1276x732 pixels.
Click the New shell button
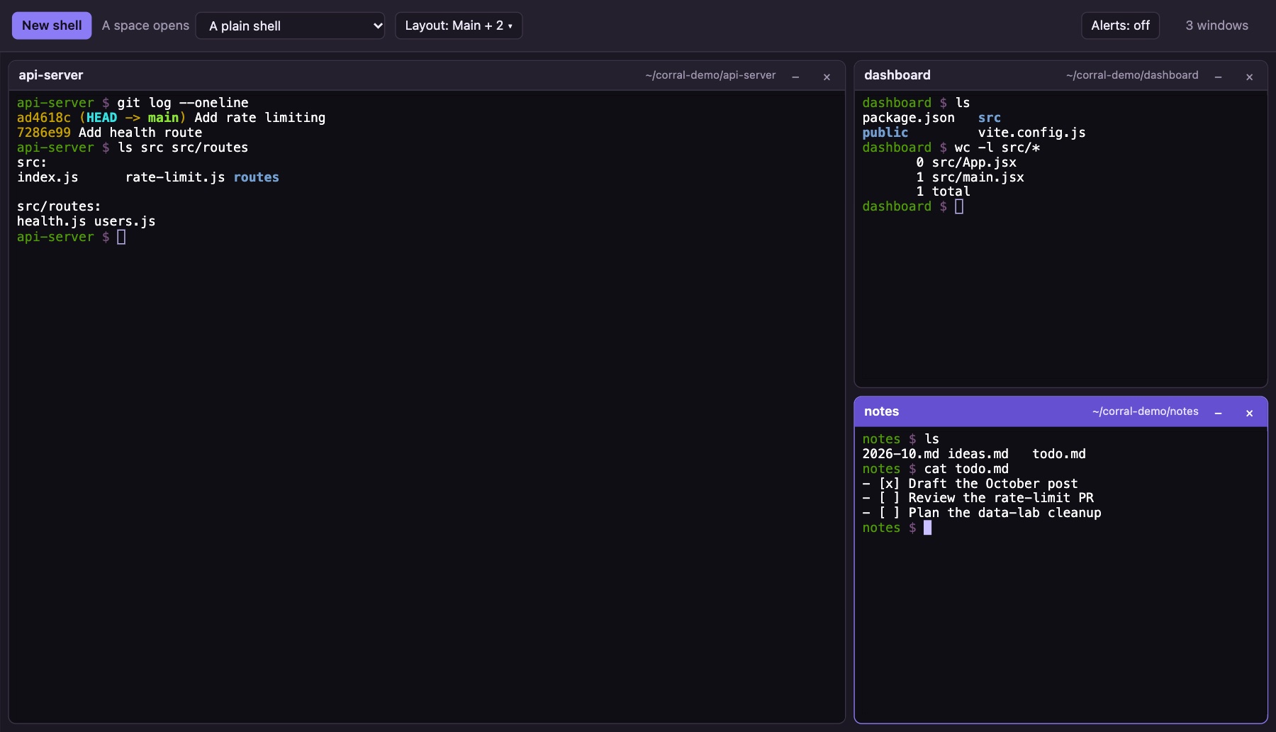coord(52,26)
